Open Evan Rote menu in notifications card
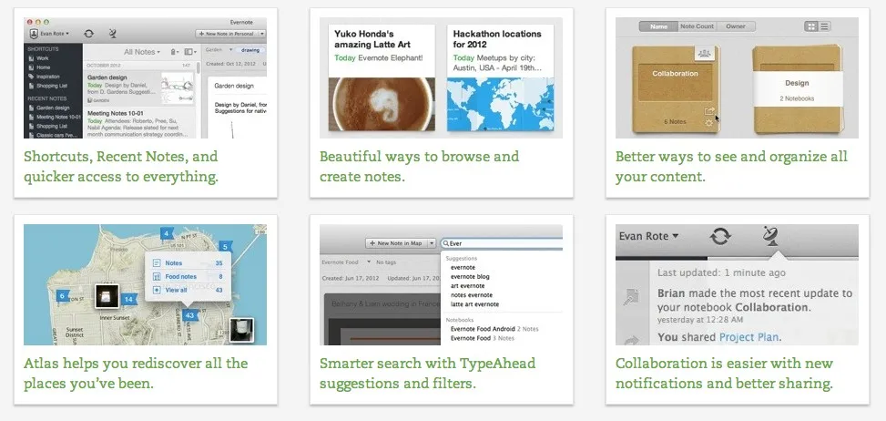Screen dimensions: 886x421 [x=648, y=236]
